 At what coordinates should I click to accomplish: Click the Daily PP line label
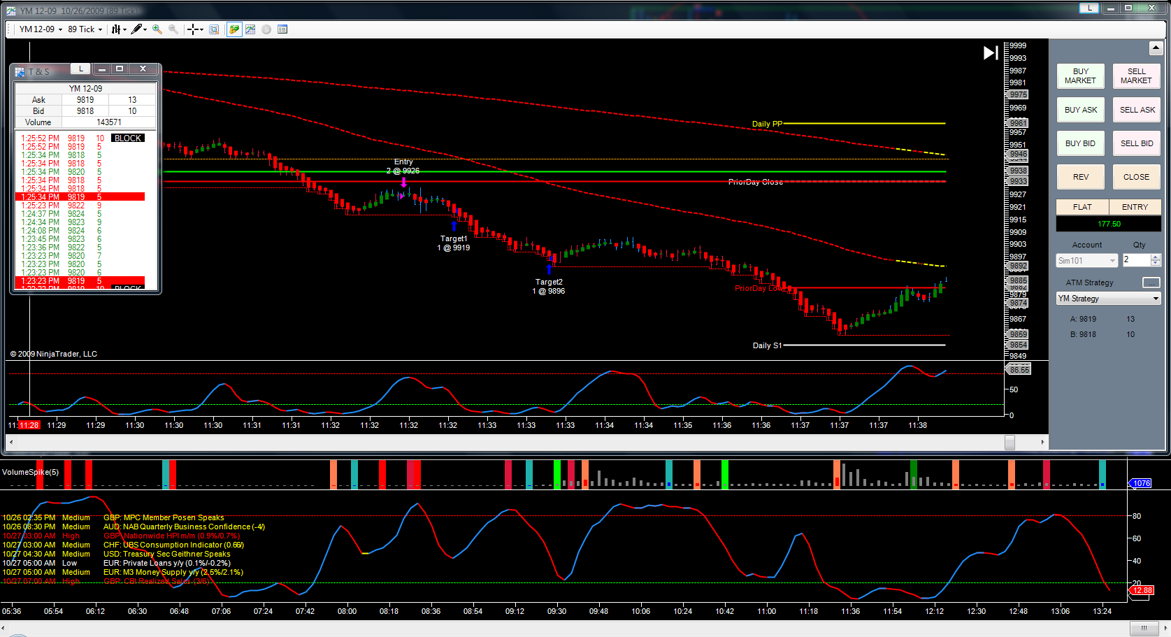click(x=767, y=124)
